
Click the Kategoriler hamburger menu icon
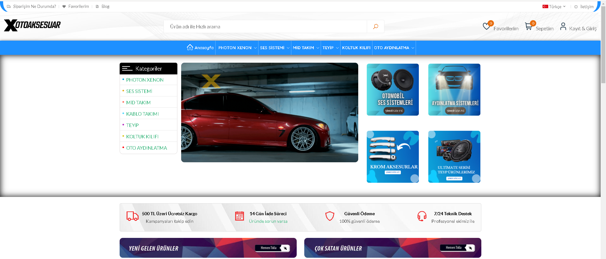[x=127, y=68]
